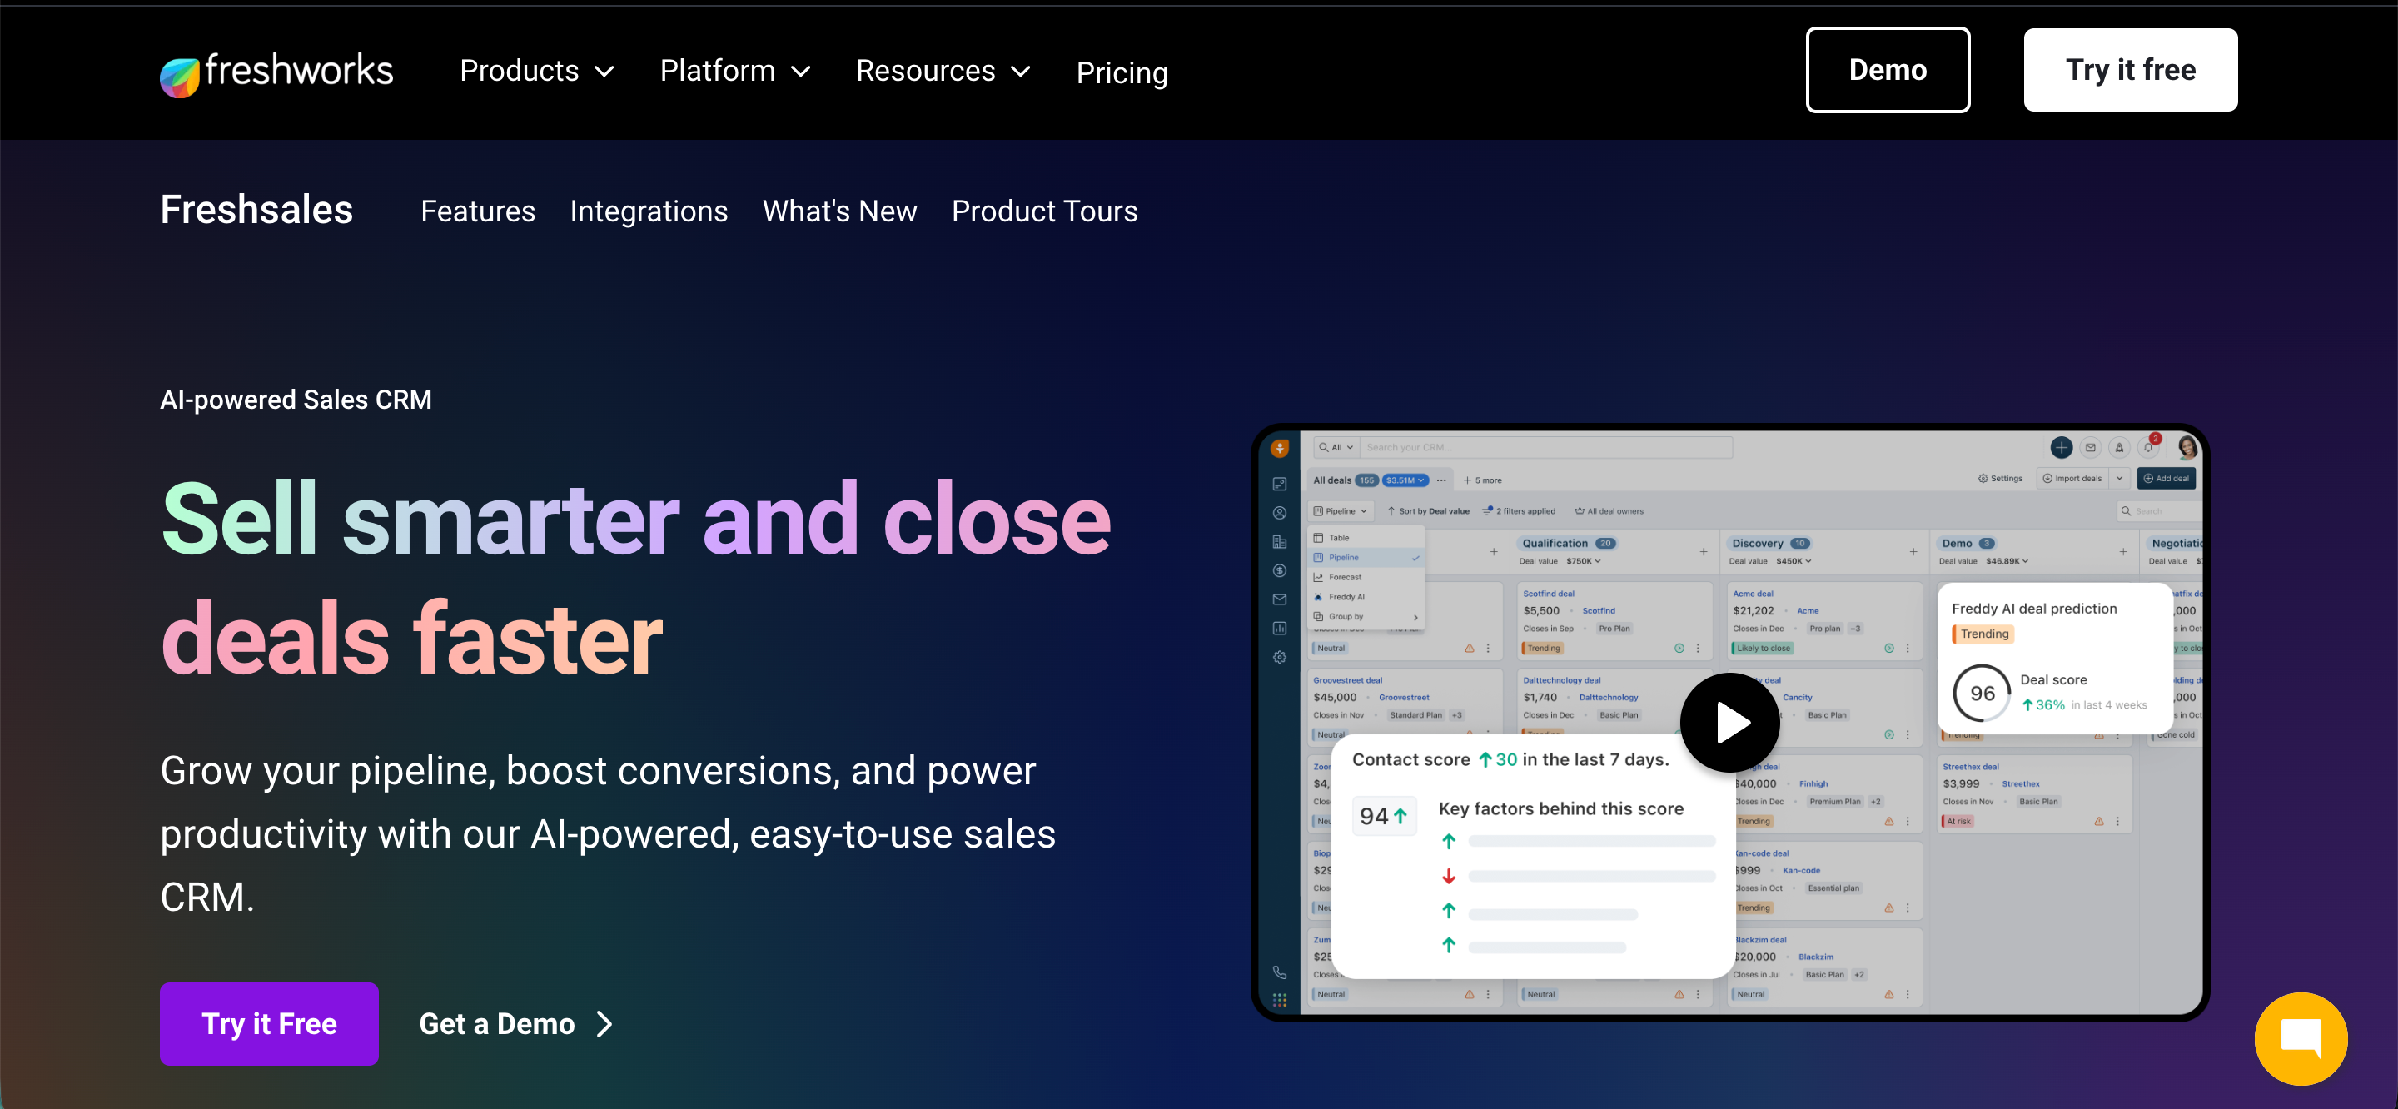Image resolution: width=2398 pixels, height=1109 pixels.
Task: Open the gear icon in CRM sidebar
Action: 1280,658
